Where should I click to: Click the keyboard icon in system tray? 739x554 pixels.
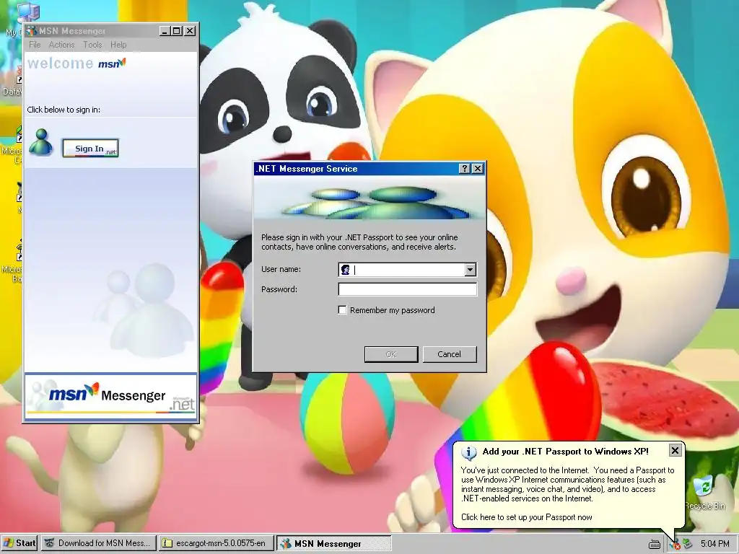(x=654, y=545)
